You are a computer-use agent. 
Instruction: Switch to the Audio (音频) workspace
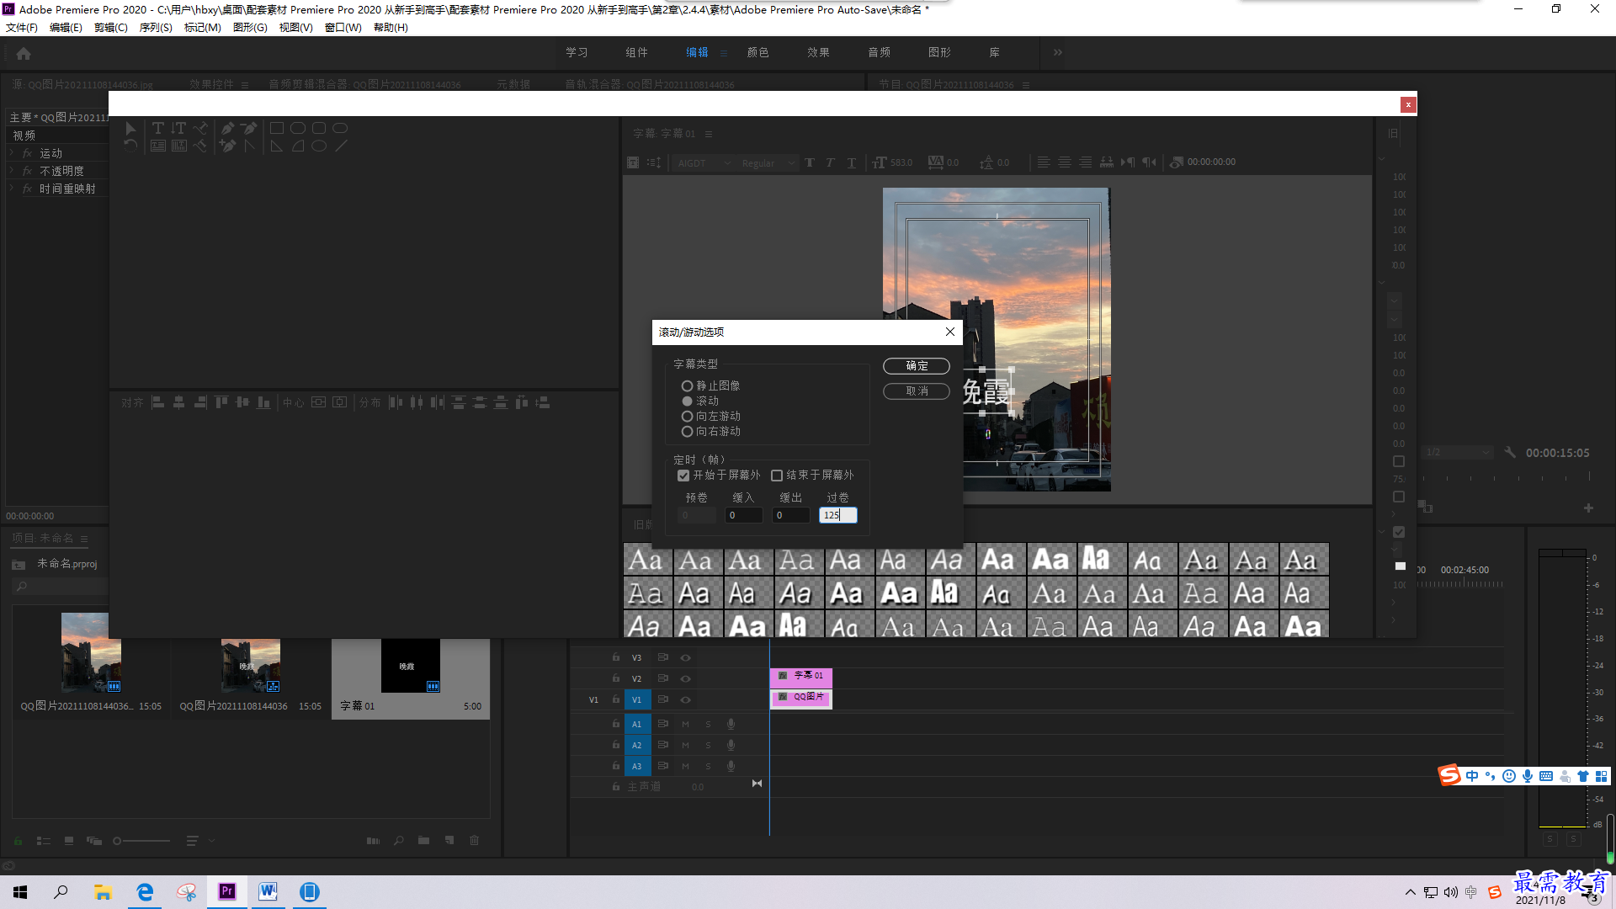tap(880, 52)
